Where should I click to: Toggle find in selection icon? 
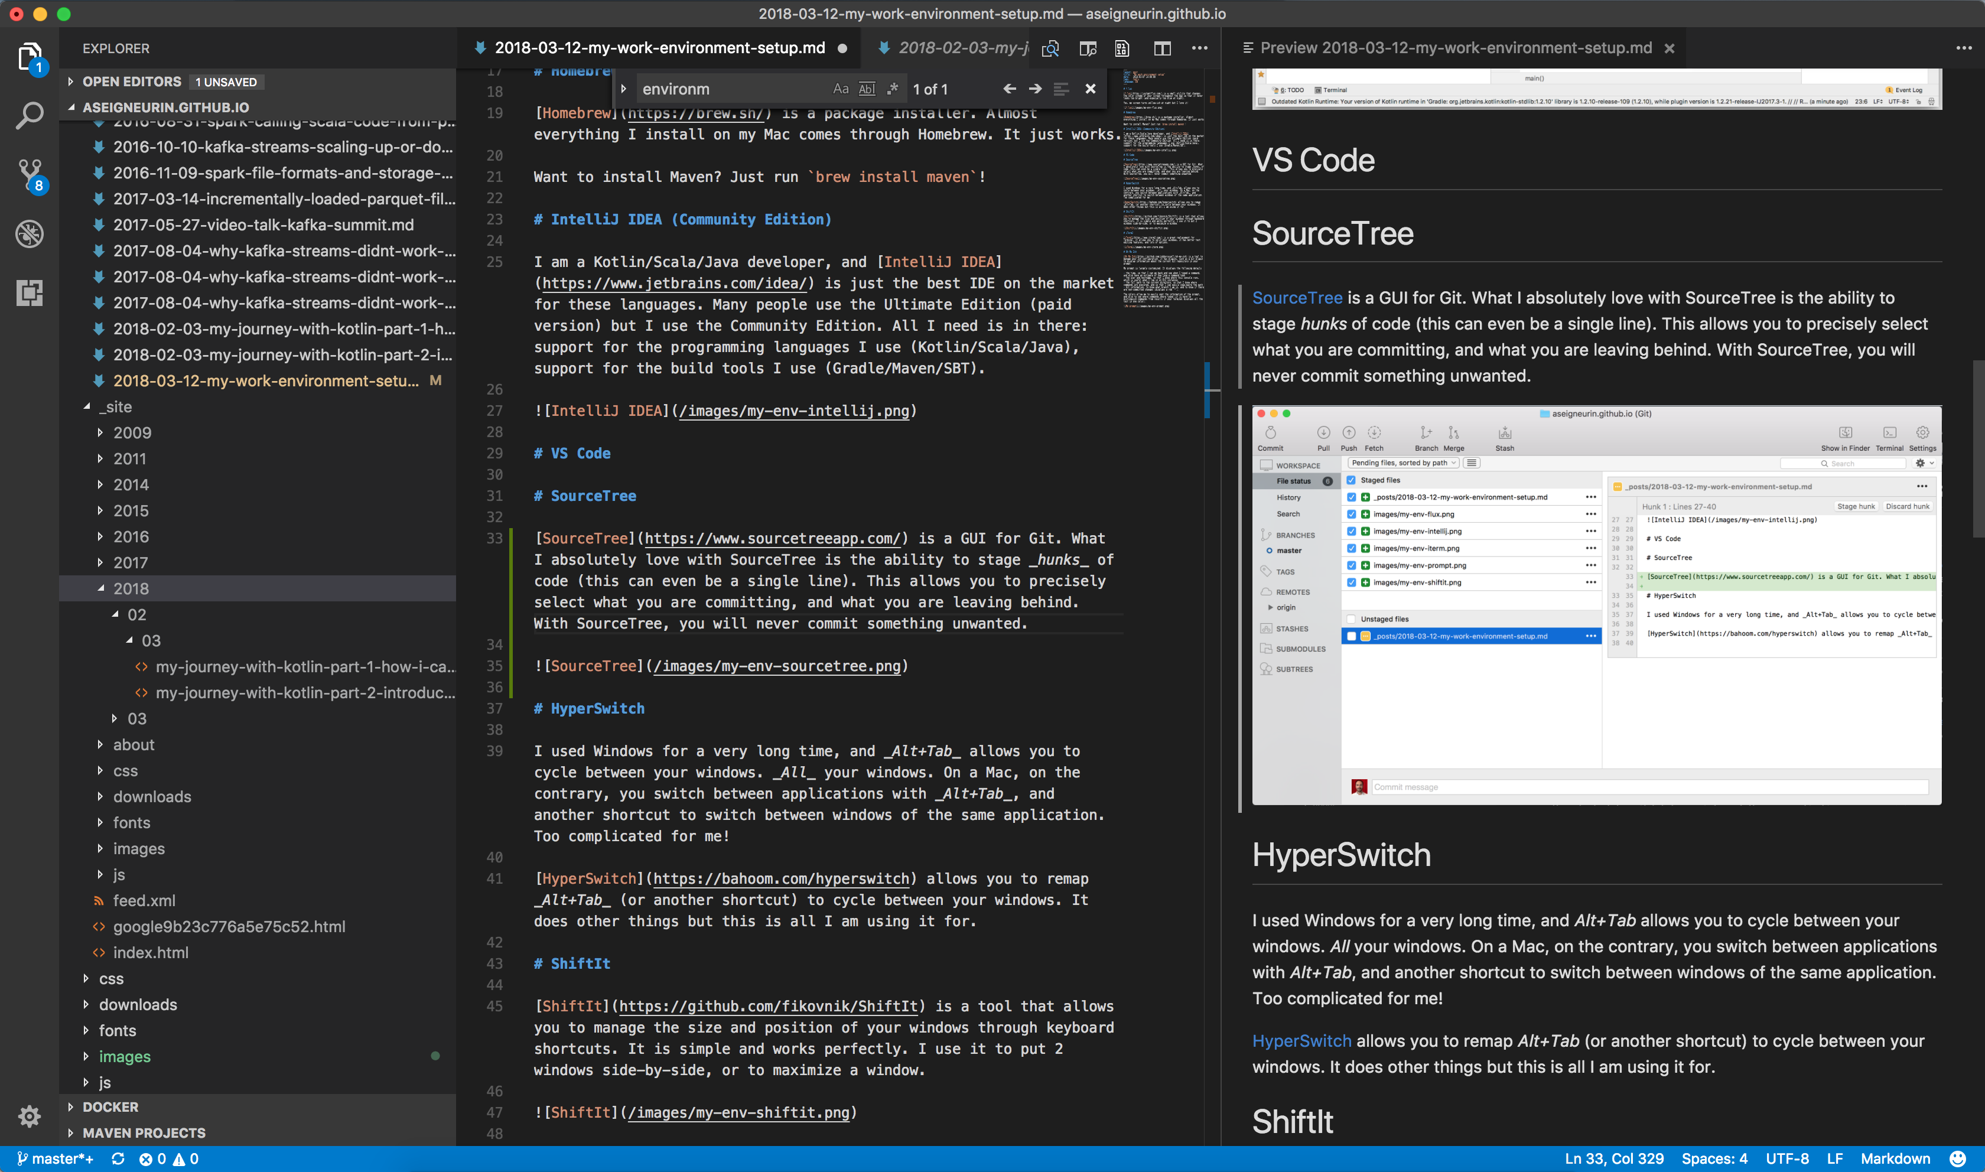click(1061, 89)
